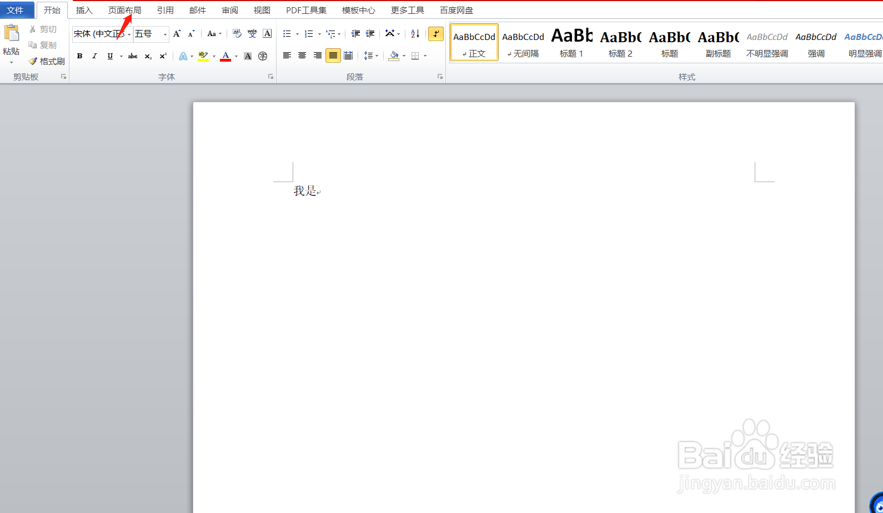Click the text effects glowing A icon
Viewport: 883px width, 513px height.
183,56
